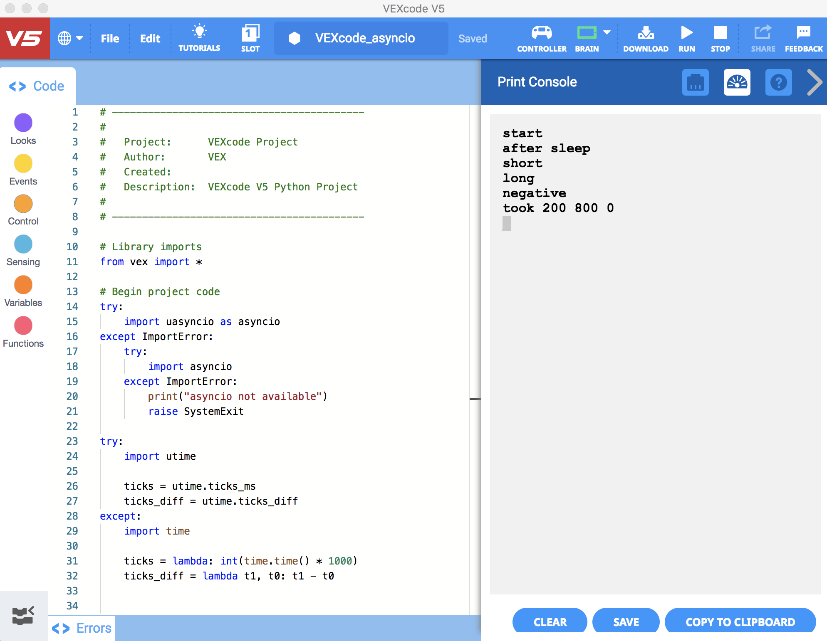Click the editor minimap scroll marker
Image resolution: width=827 pixels, height=641 pixels.
point(475,399)
